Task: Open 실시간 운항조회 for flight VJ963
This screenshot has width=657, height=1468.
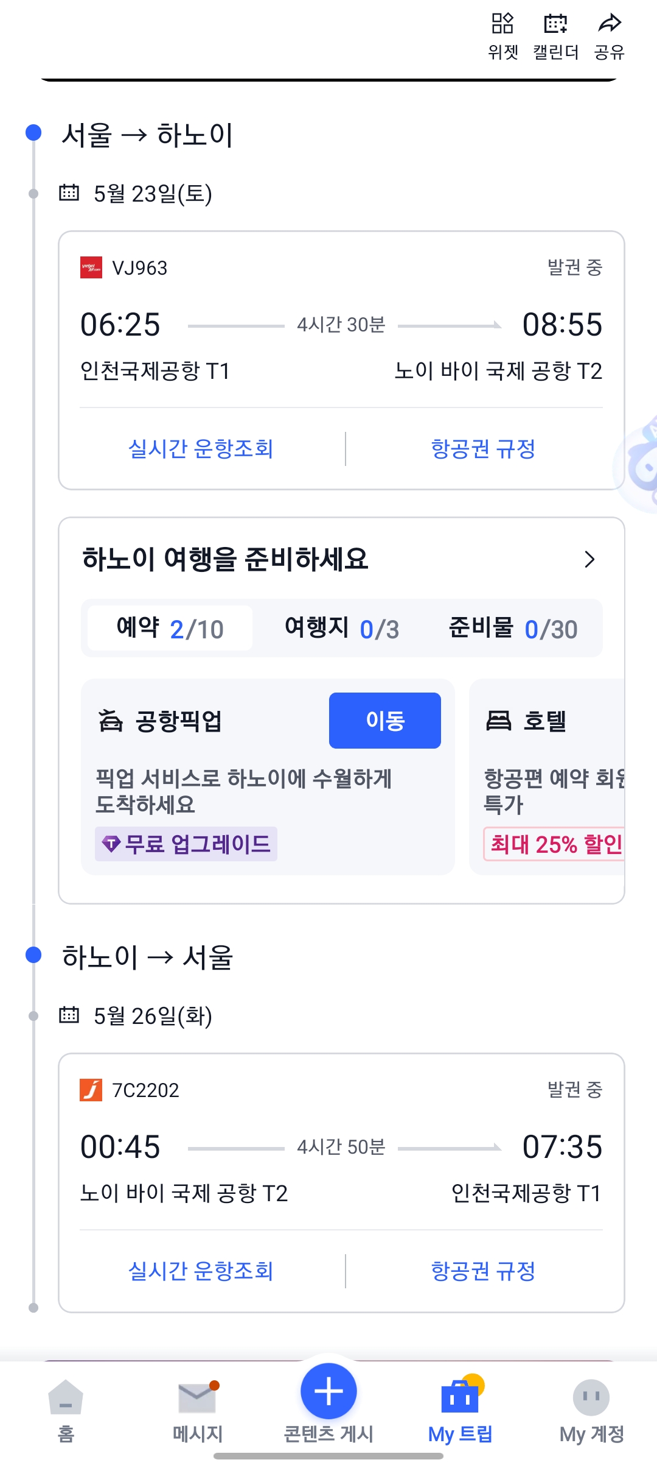Action: [201, 449]
